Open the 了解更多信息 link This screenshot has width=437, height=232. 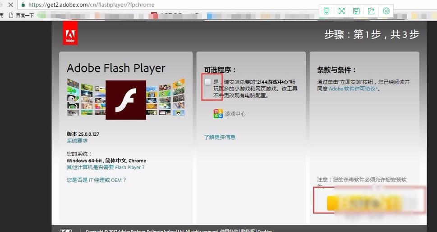click(x=220, y=137)
